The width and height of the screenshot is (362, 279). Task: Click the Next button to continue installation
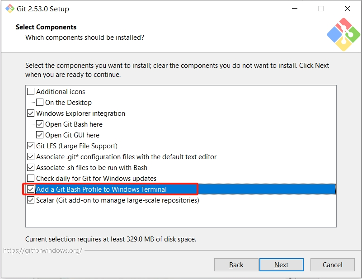(x=281, y=265)
